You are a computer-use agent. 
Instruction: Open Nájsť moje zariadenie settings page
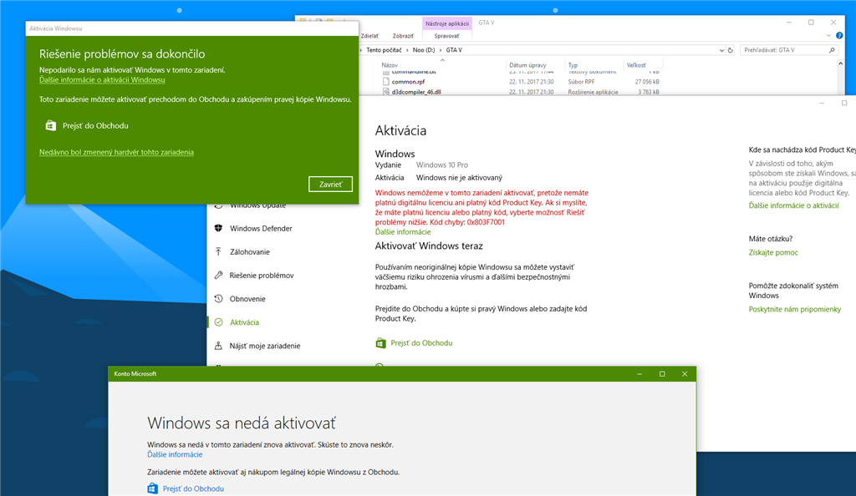click(x=265, y=346)
